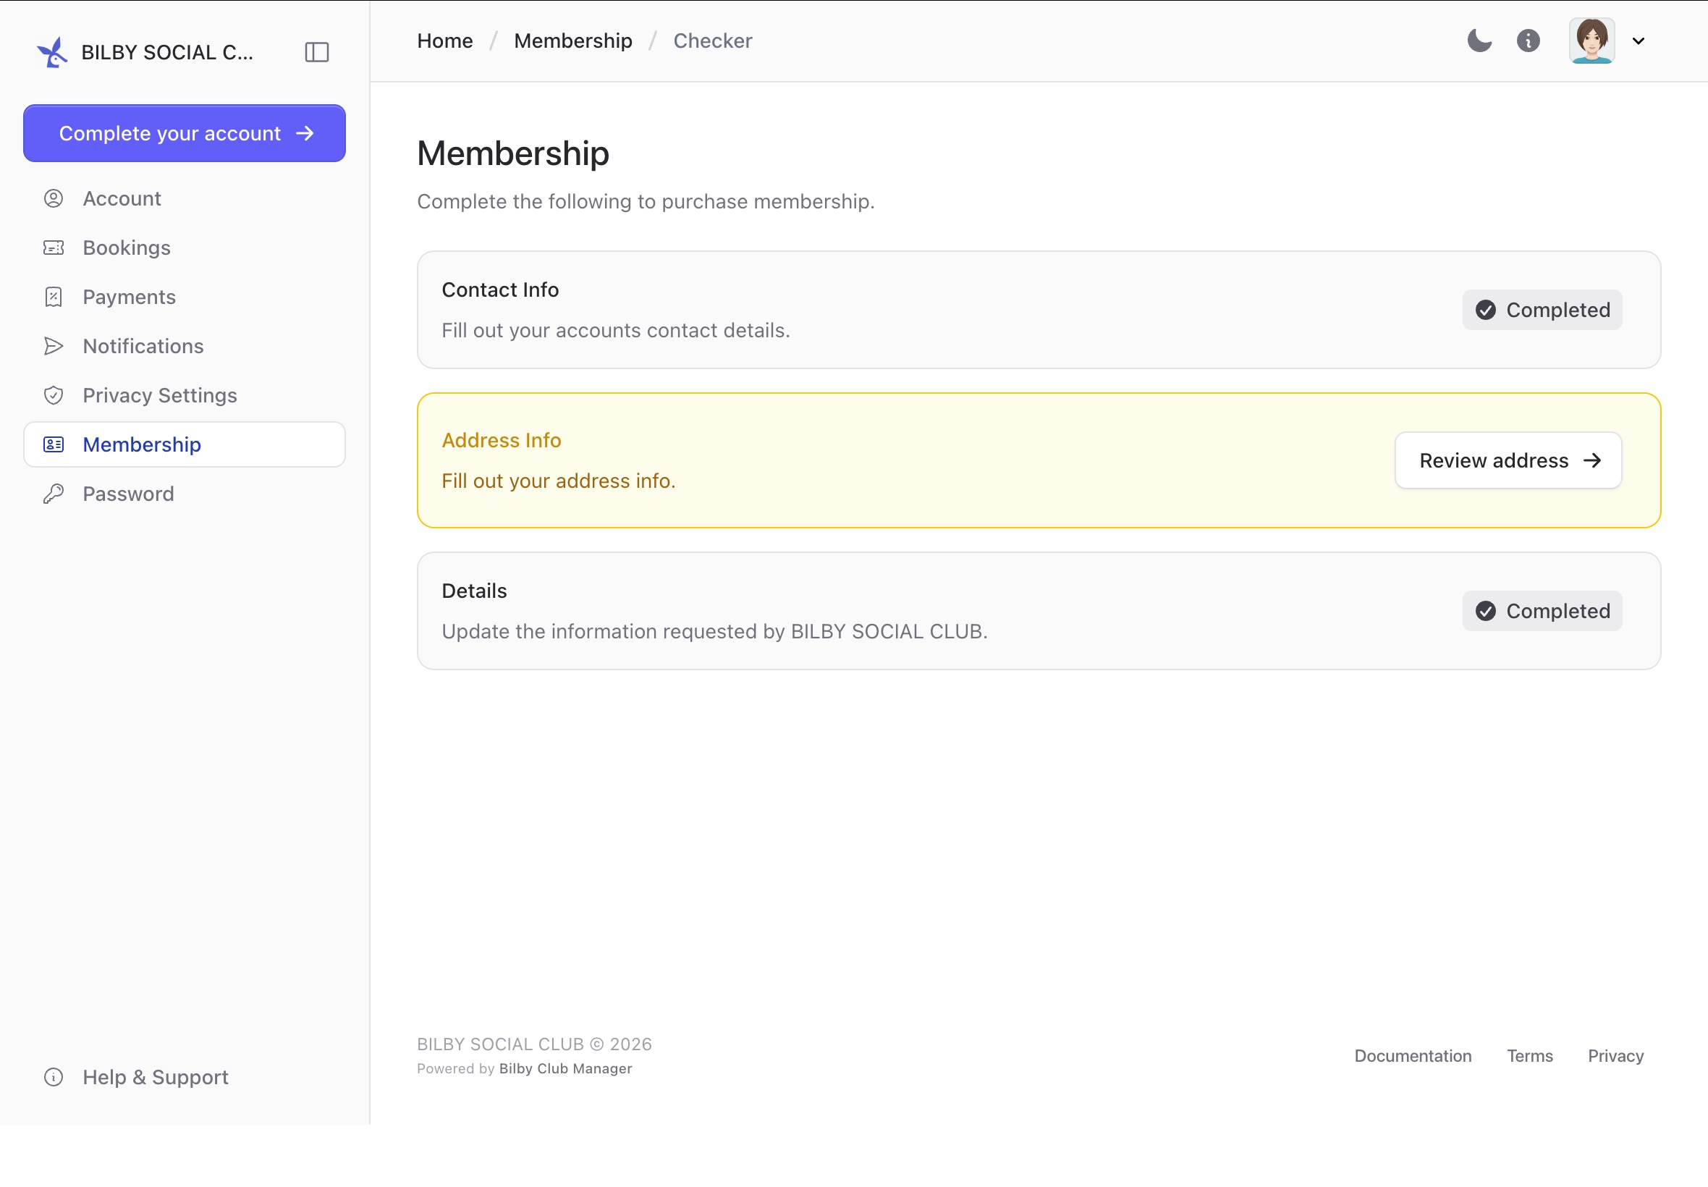1708x1187 pixels.
Task: Open the info circle icon in header
Action: [x=1528, y=40]
